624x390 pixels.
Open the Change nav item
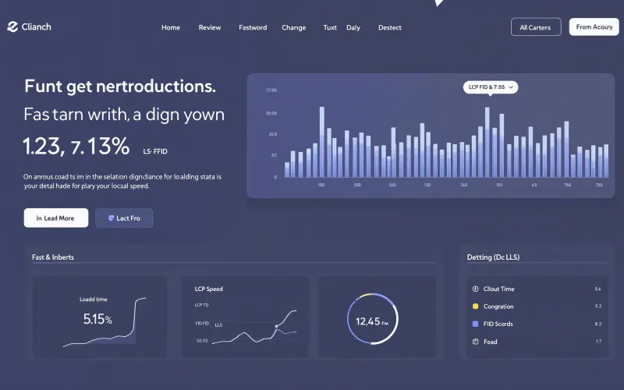tap(294, 27)
